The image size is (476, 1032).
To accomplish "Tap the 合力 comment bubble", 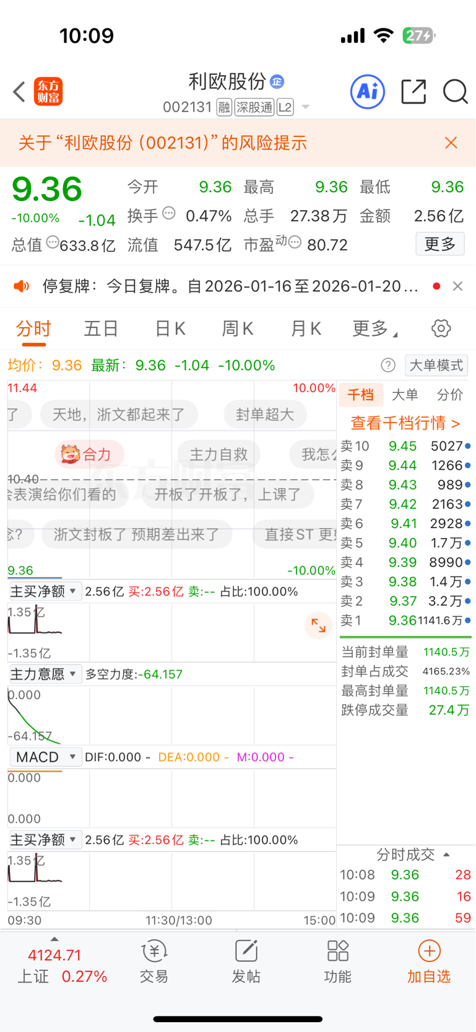I will click(x=90, y=454).
